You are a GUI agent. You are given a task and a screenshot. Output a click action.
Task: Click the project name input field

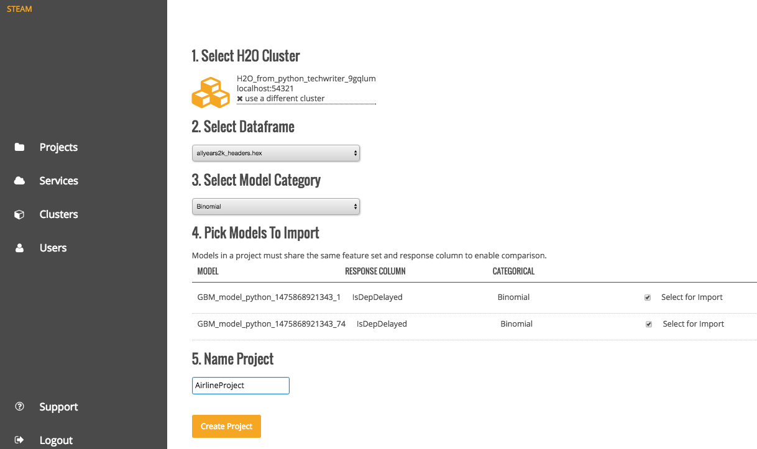click(x=241, y=386)
